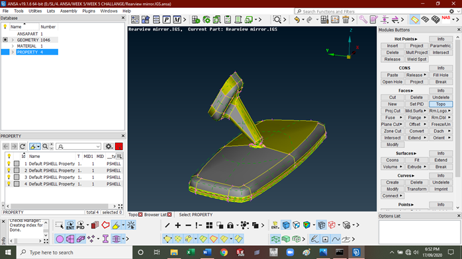Click the Imprint button under Curves
Image resolution: width=462 pixels, height=259 pixels.
coord(441,189)
